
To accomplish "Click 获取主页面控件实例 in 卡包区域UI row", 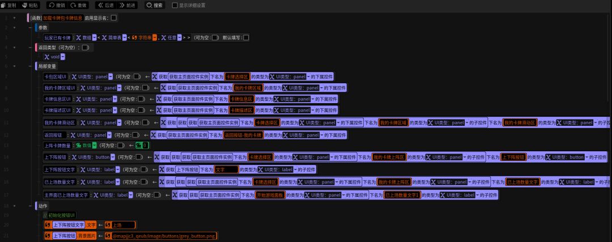I will 189,77.
